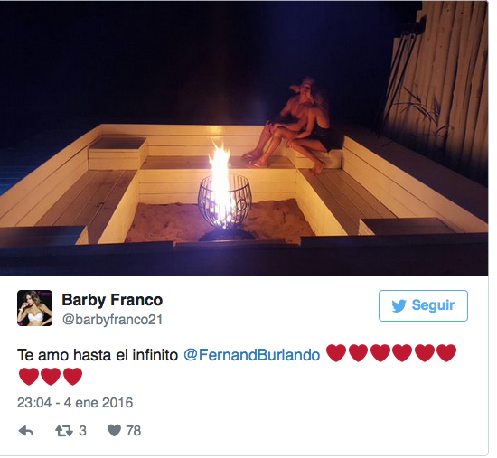Click the sixth heart emoji on first line

[446, 353]
